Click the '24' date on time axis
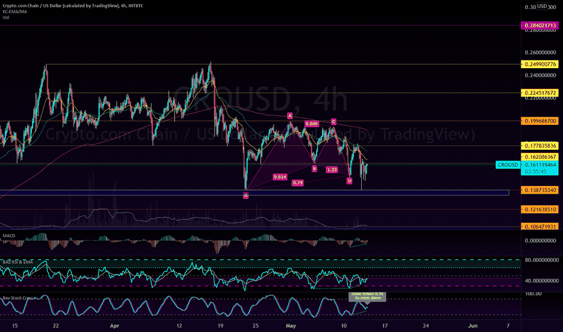563x332 pixels. pyautogui.click(x=426, y=326)
